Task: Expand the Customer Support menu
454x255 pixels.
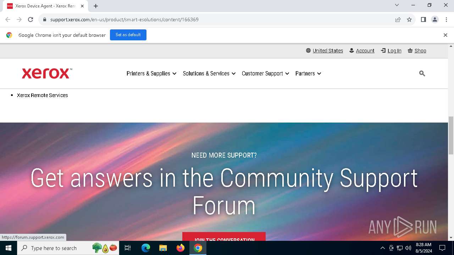Action: click(x=266, y=73)
